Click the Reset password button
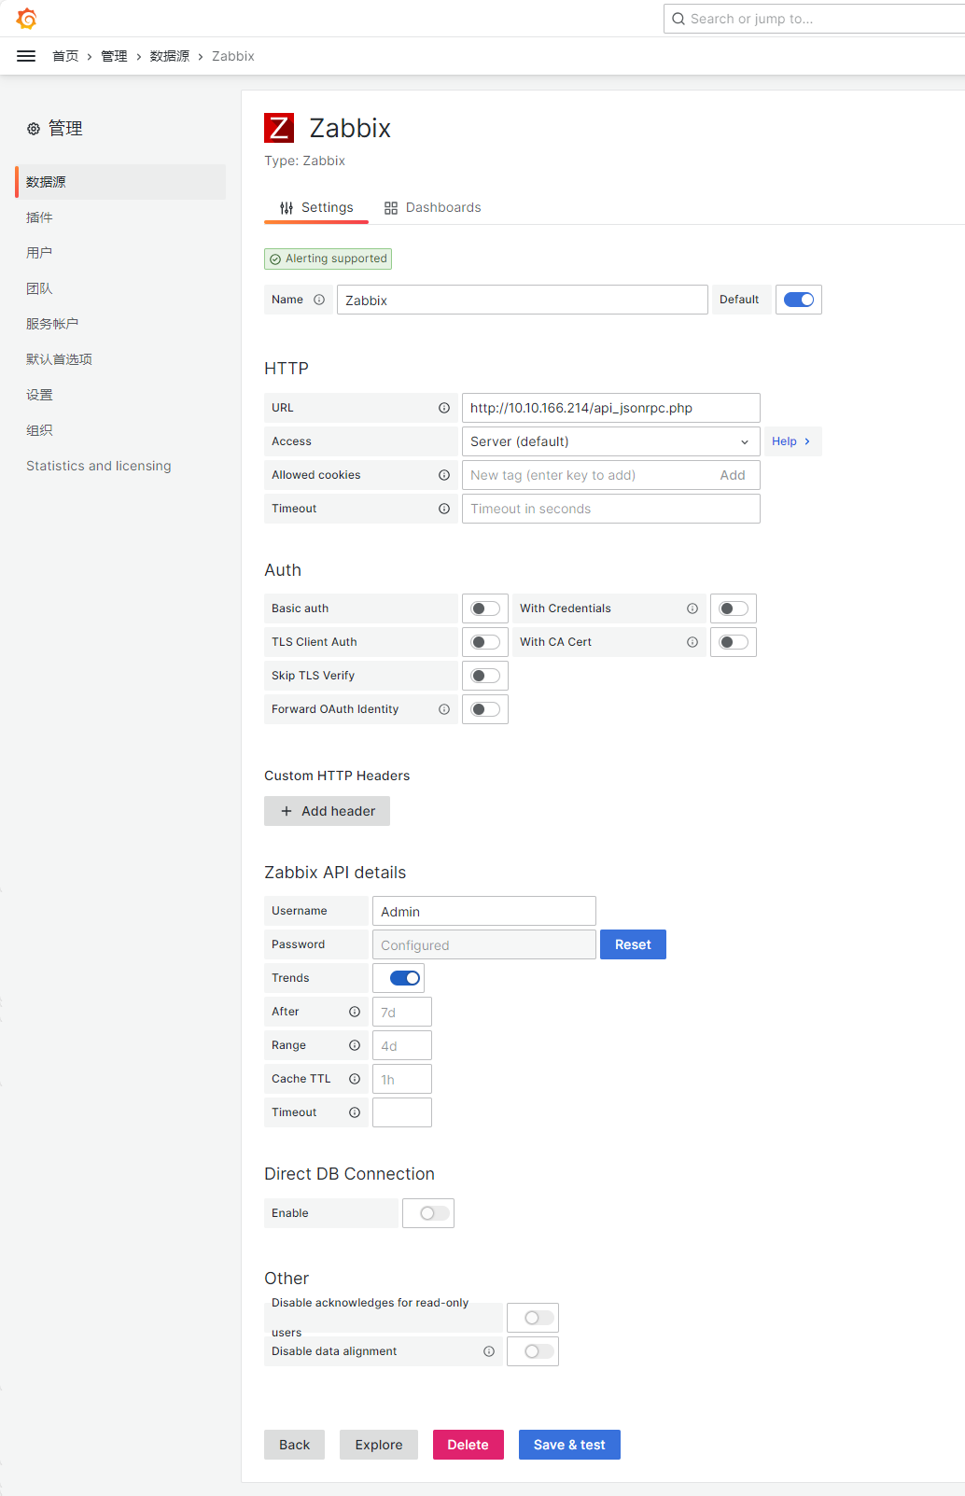The height and width of the screenshot is (1496, 965). 633,944
